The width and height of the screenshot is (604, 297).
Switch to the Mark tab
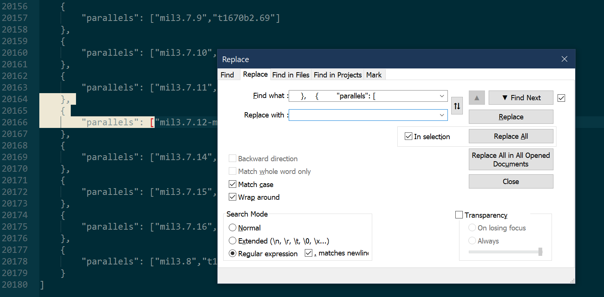click(374, 75)
